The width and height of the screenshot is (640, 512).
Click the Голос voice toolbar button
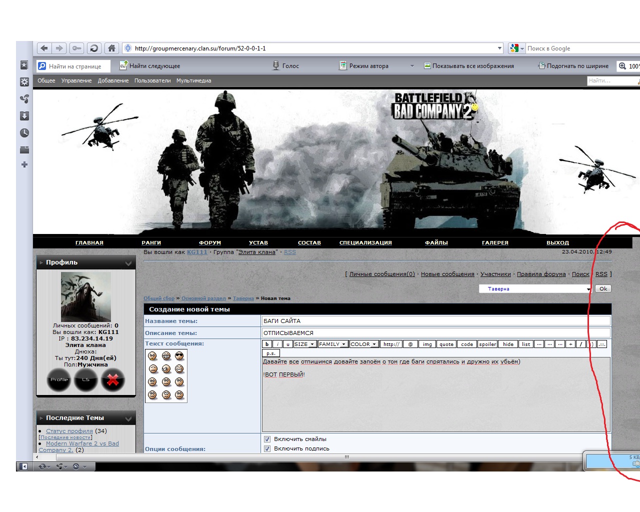(x=285, y=65)
